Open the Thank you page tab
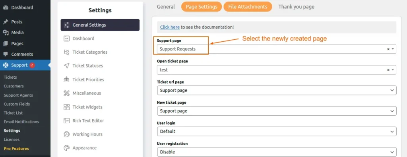407x157 pixels. [296, 7]
